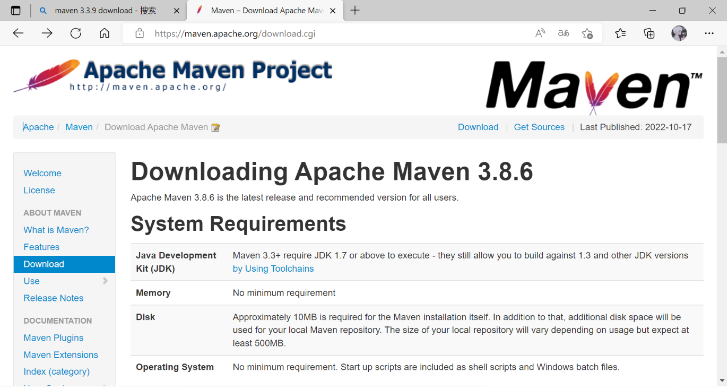This screenshot has width=728, height=389.
Task: Close the browser window
Action: coord(713,11)
